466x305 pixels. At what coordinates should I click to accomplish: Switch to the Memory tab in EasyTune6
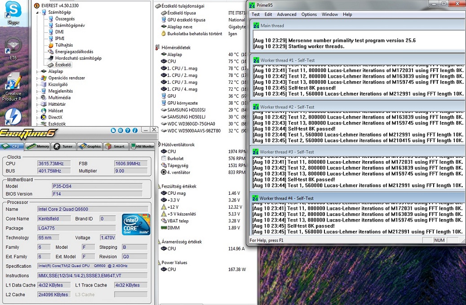tap(38, 146)
